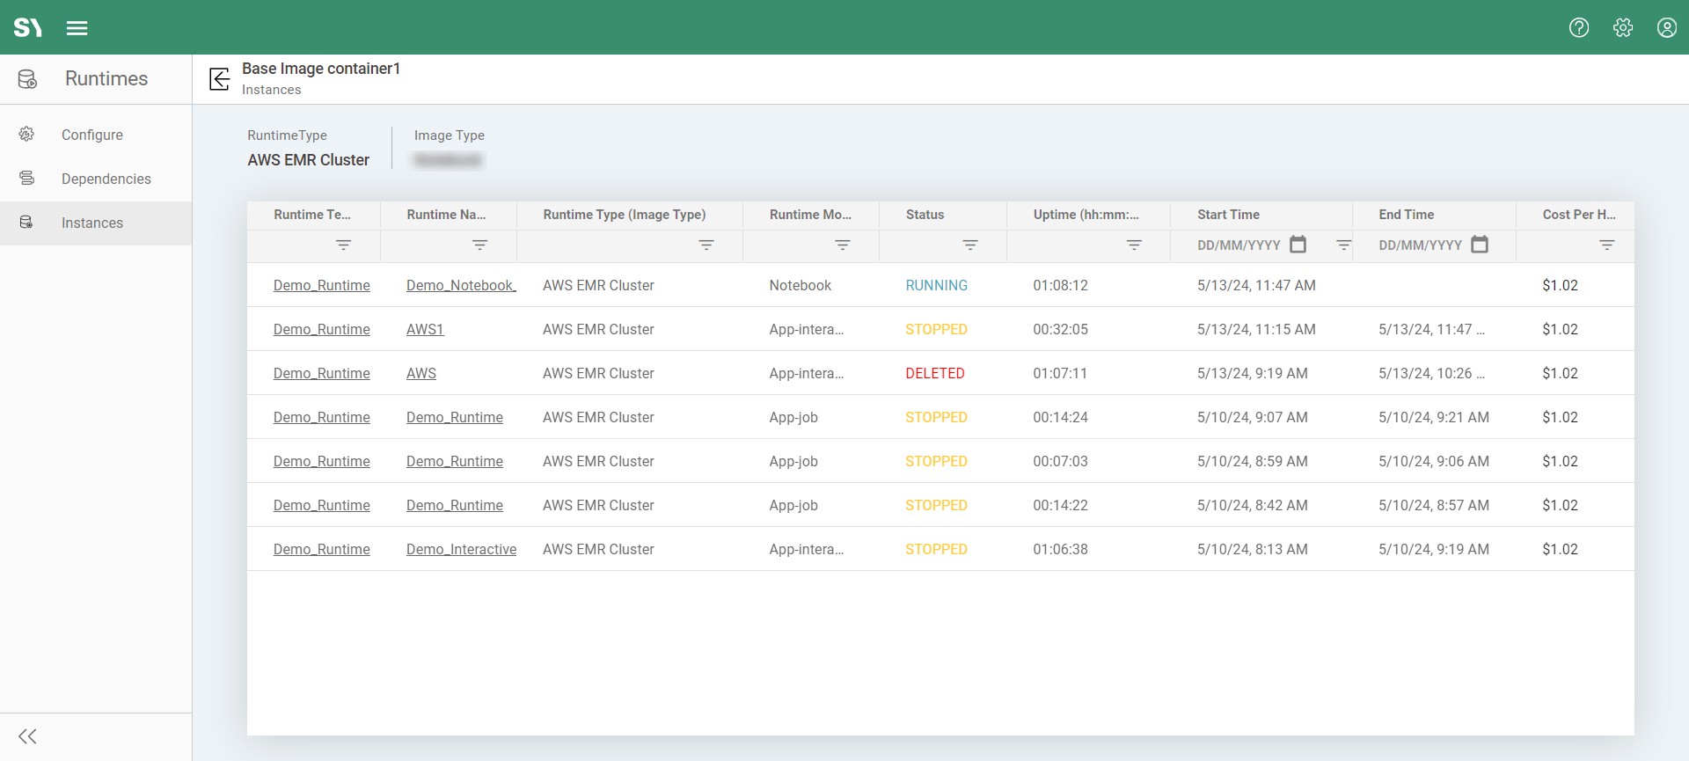Click the Status column header
The width and height of the screenshot is (1689, 761).
pos(925,215)
